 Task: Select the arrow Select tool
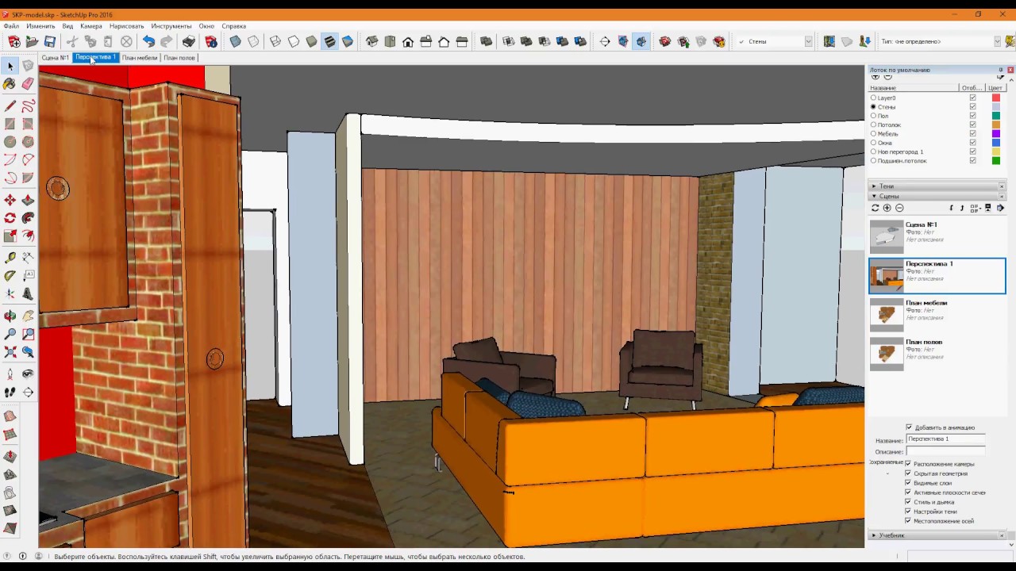click(10, 66)
